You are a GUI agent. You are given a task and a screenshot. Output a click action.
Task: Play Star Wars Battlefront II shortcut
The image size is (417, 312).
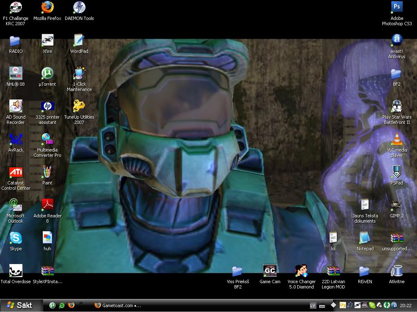coord(397,112)
